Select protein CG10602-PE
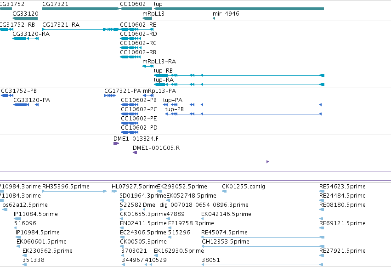The height and width of the screenshot is (267, 391). [130, 124]
